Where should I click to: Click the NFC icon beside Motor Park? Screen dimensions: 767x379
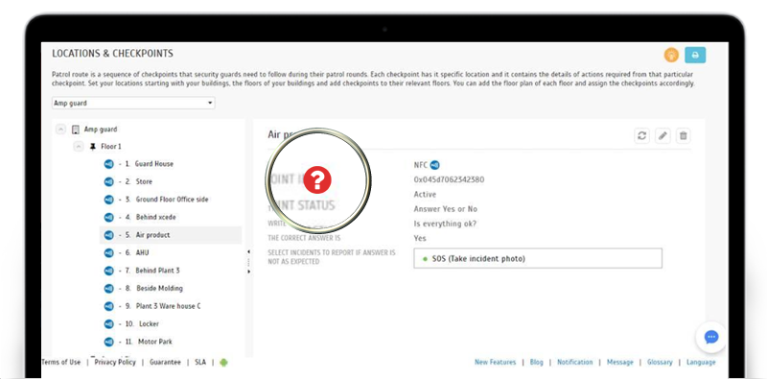click(108, 342)
